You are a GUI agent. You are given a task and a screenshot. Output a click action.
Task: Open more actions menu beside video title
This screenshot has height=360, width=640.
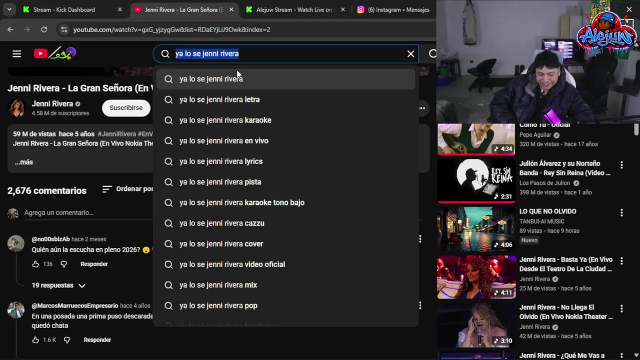(422, 108)
